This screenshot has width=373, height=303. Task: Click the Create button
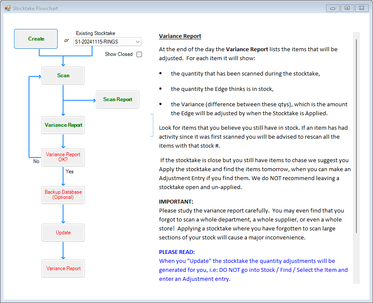(x=35, y=38)
